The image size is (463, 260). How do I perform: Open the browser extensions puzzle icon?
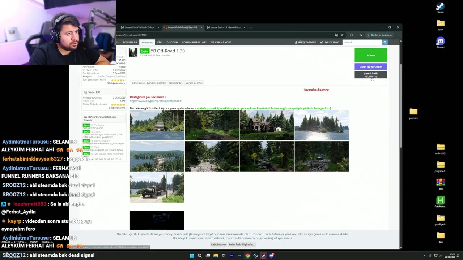click(351, 35)
